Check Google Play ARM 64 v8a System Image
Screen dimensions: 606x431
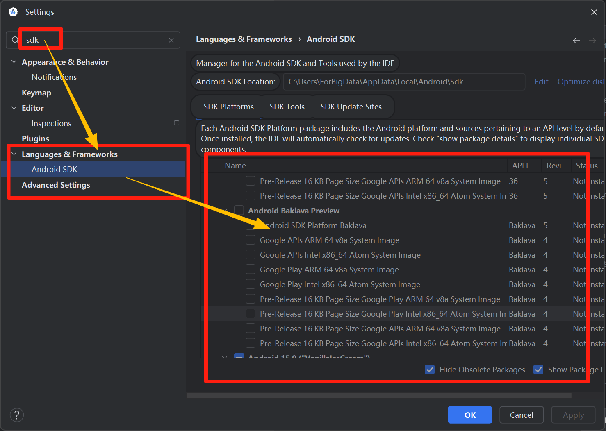click(251, 269)
